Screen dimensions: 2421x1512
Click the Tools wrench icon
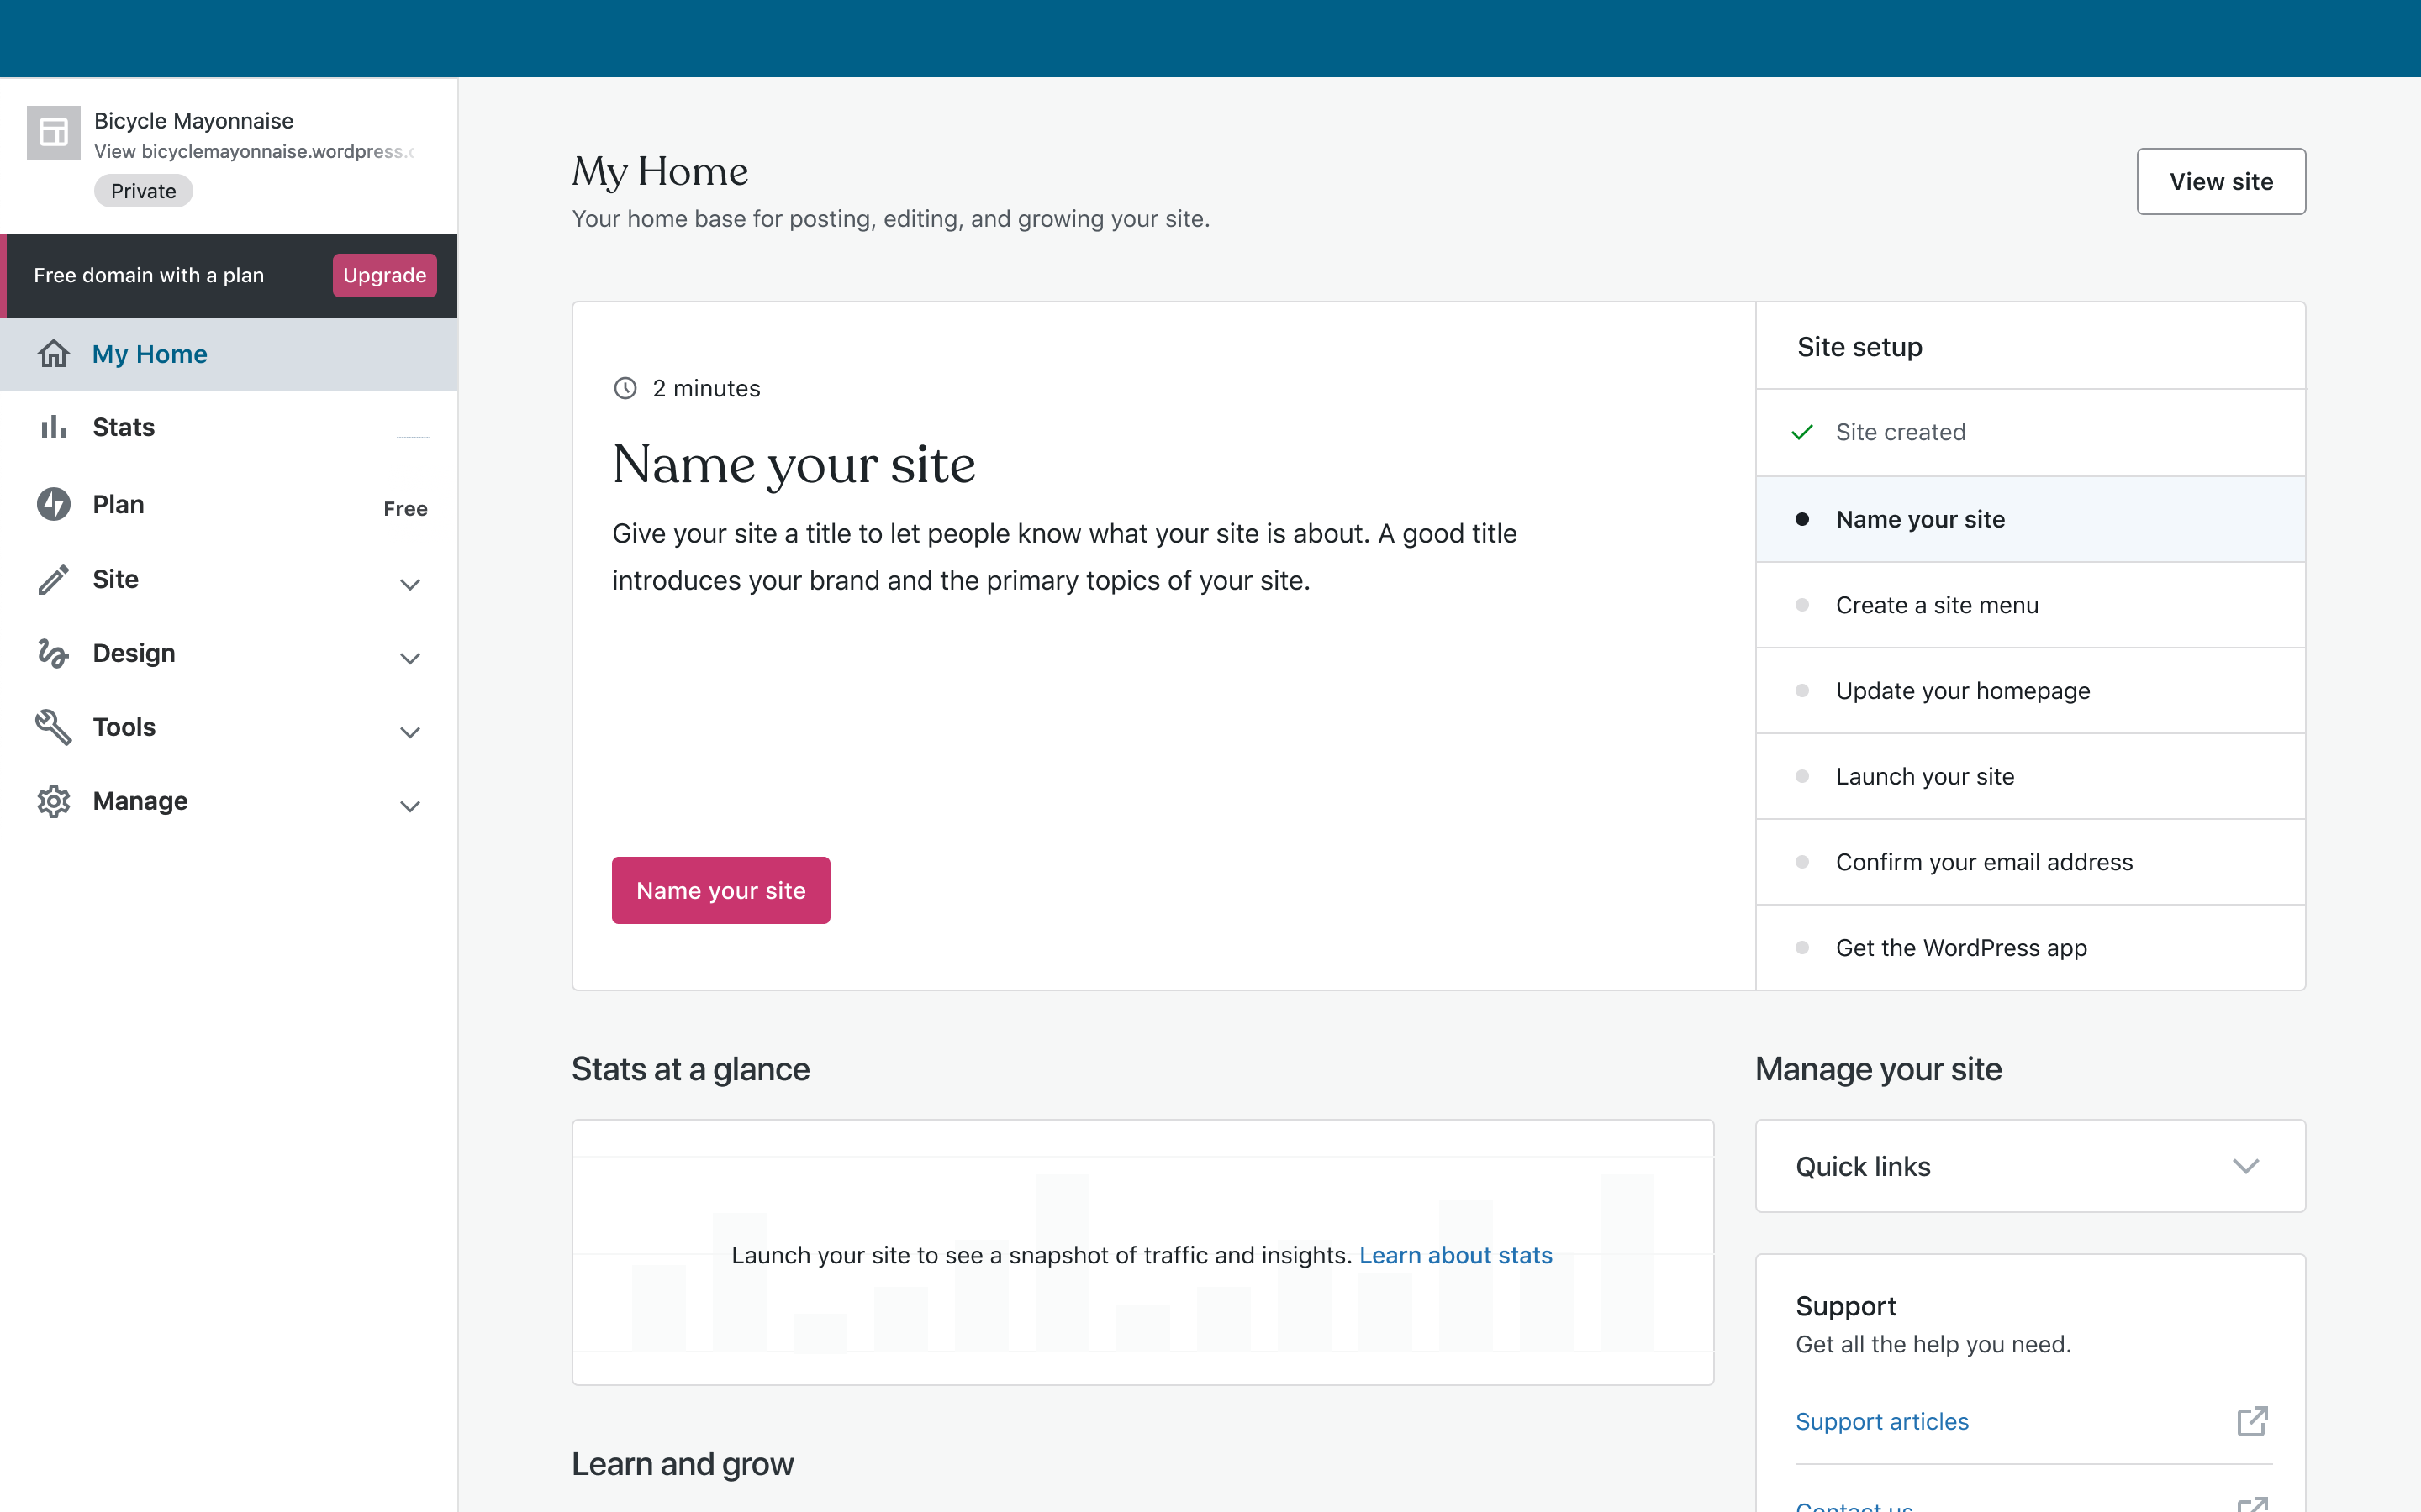pos(53,727)
